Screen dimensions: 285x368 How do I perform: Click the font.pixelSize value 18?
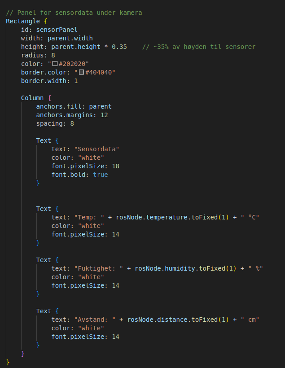115,166
